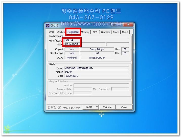The width and height of the screenshot is (182, 138).
Task: Click the American Megatrends Inc. brand field
Action: (x=97, y=68)
